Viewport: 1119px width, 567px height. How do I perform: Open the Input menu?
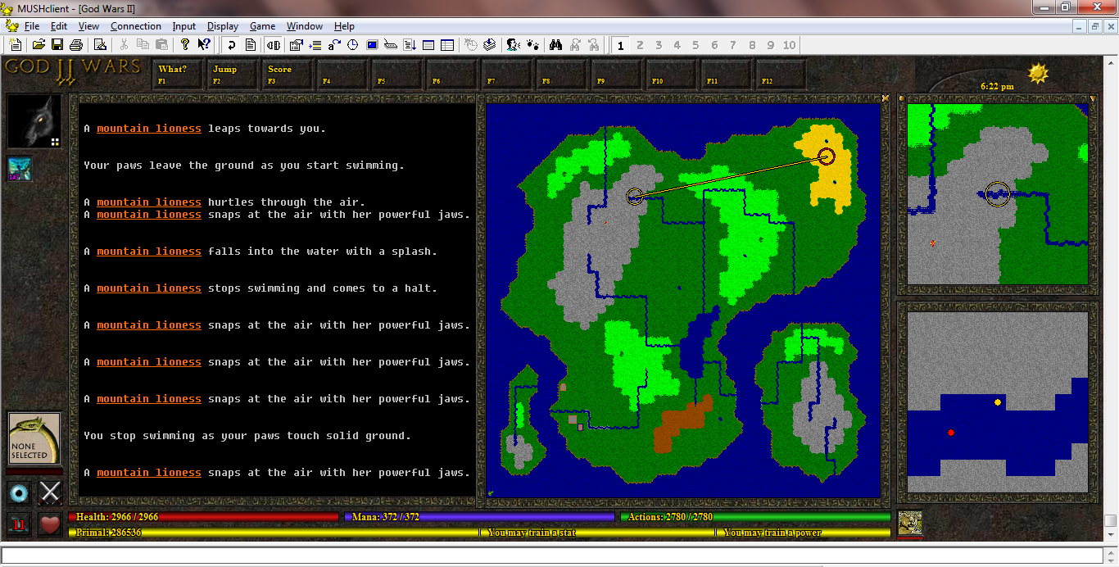(184, 26)
